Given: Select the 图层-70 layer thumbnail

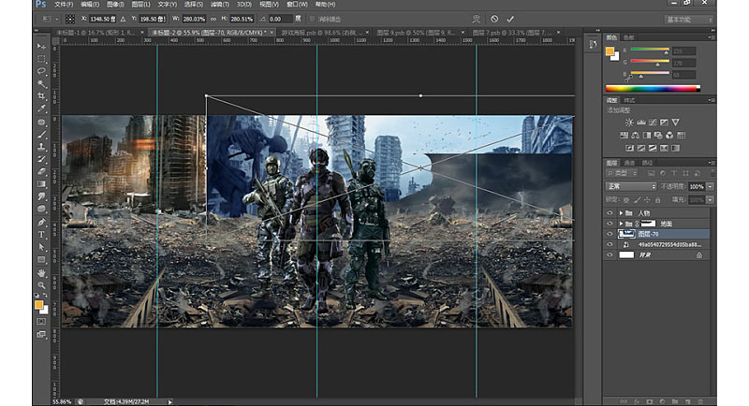Looking at the screenshot, I should pyautogui.click(x=626, y=234).
